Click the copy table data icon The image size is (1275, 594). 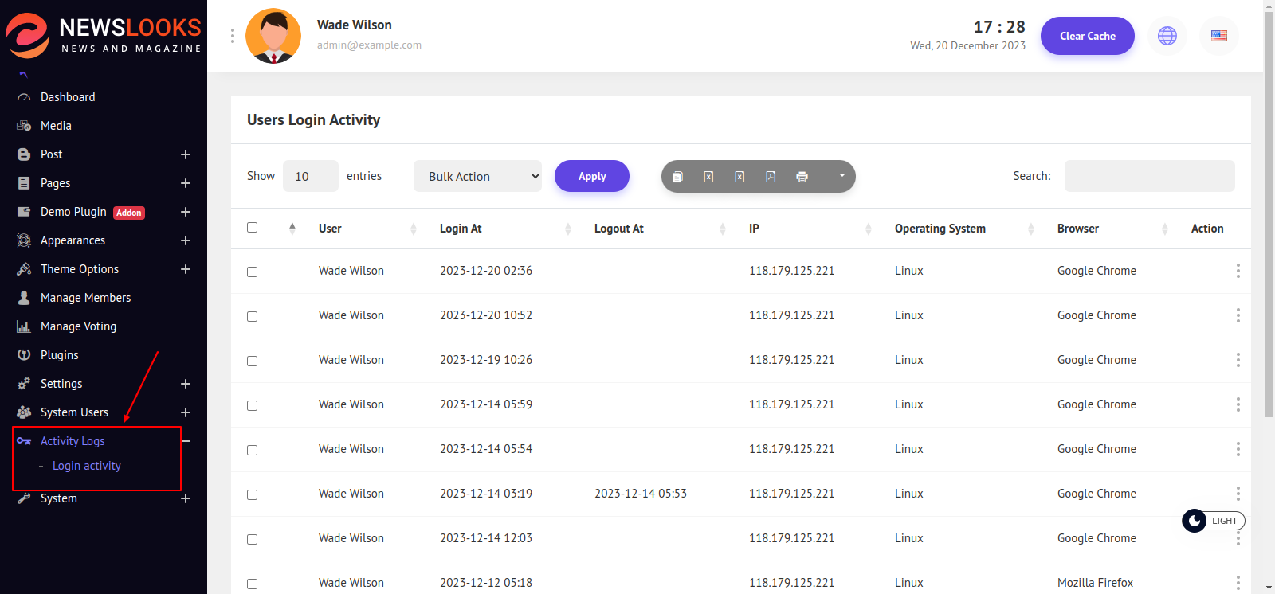(x=677, y=177)
